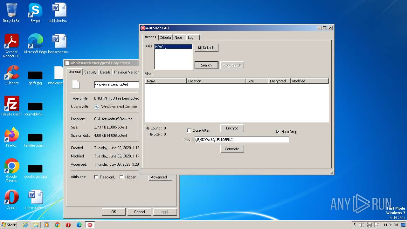Select the familiesconsi image file
407x229 pixels.
pos(35,140)
